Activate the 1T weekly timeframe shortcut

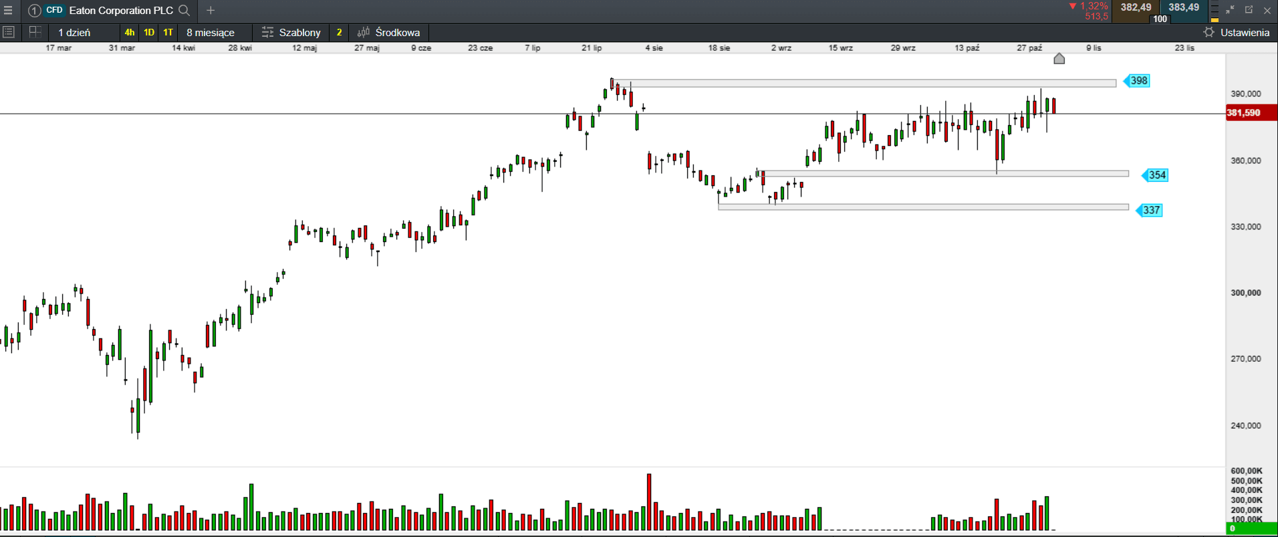168,32
